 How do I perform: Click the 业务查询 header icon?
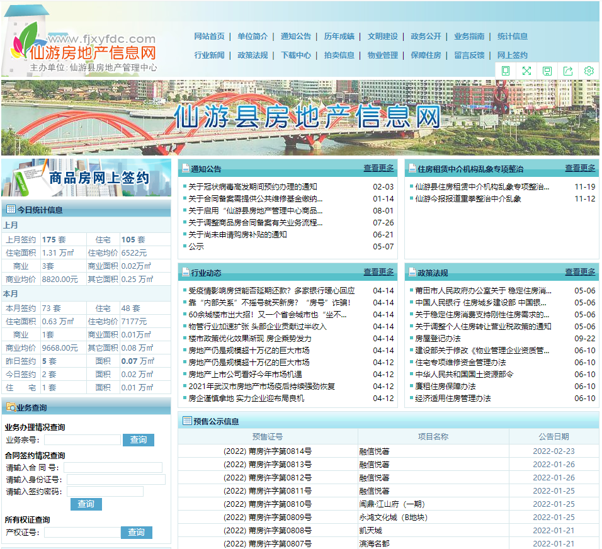coord(11,407)
